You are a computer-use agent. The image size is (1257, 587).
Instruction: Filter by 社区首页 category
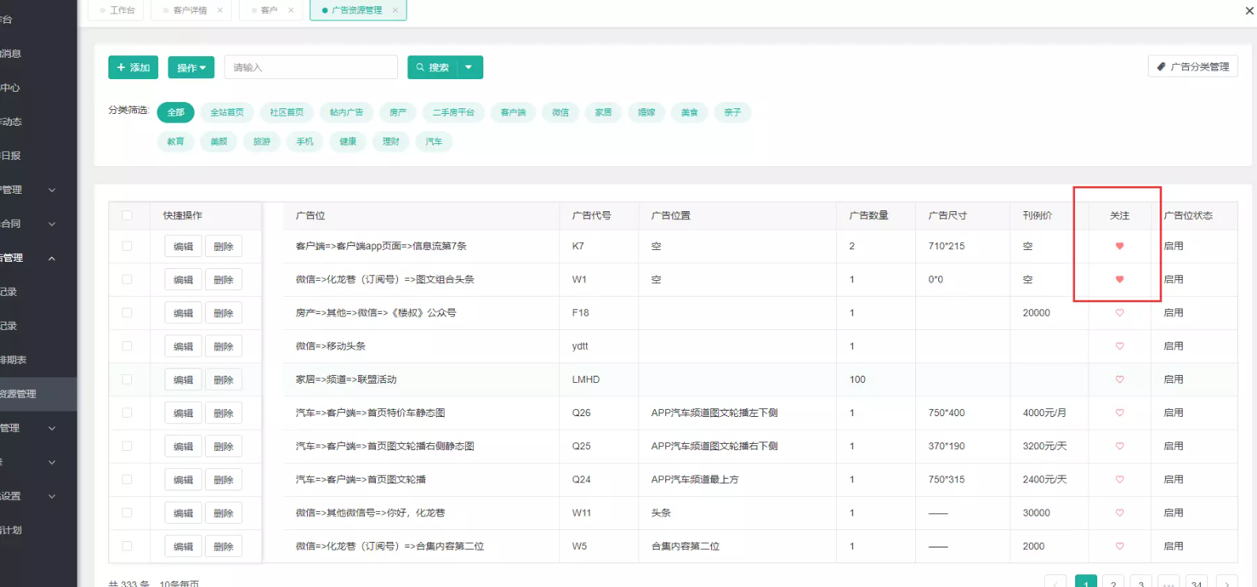tap(286, 112)
